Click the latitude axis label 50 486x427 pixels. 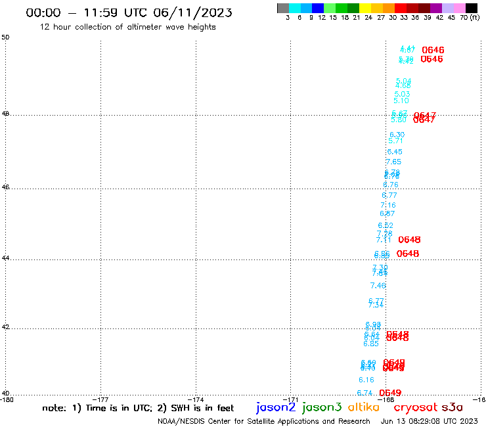5,37
